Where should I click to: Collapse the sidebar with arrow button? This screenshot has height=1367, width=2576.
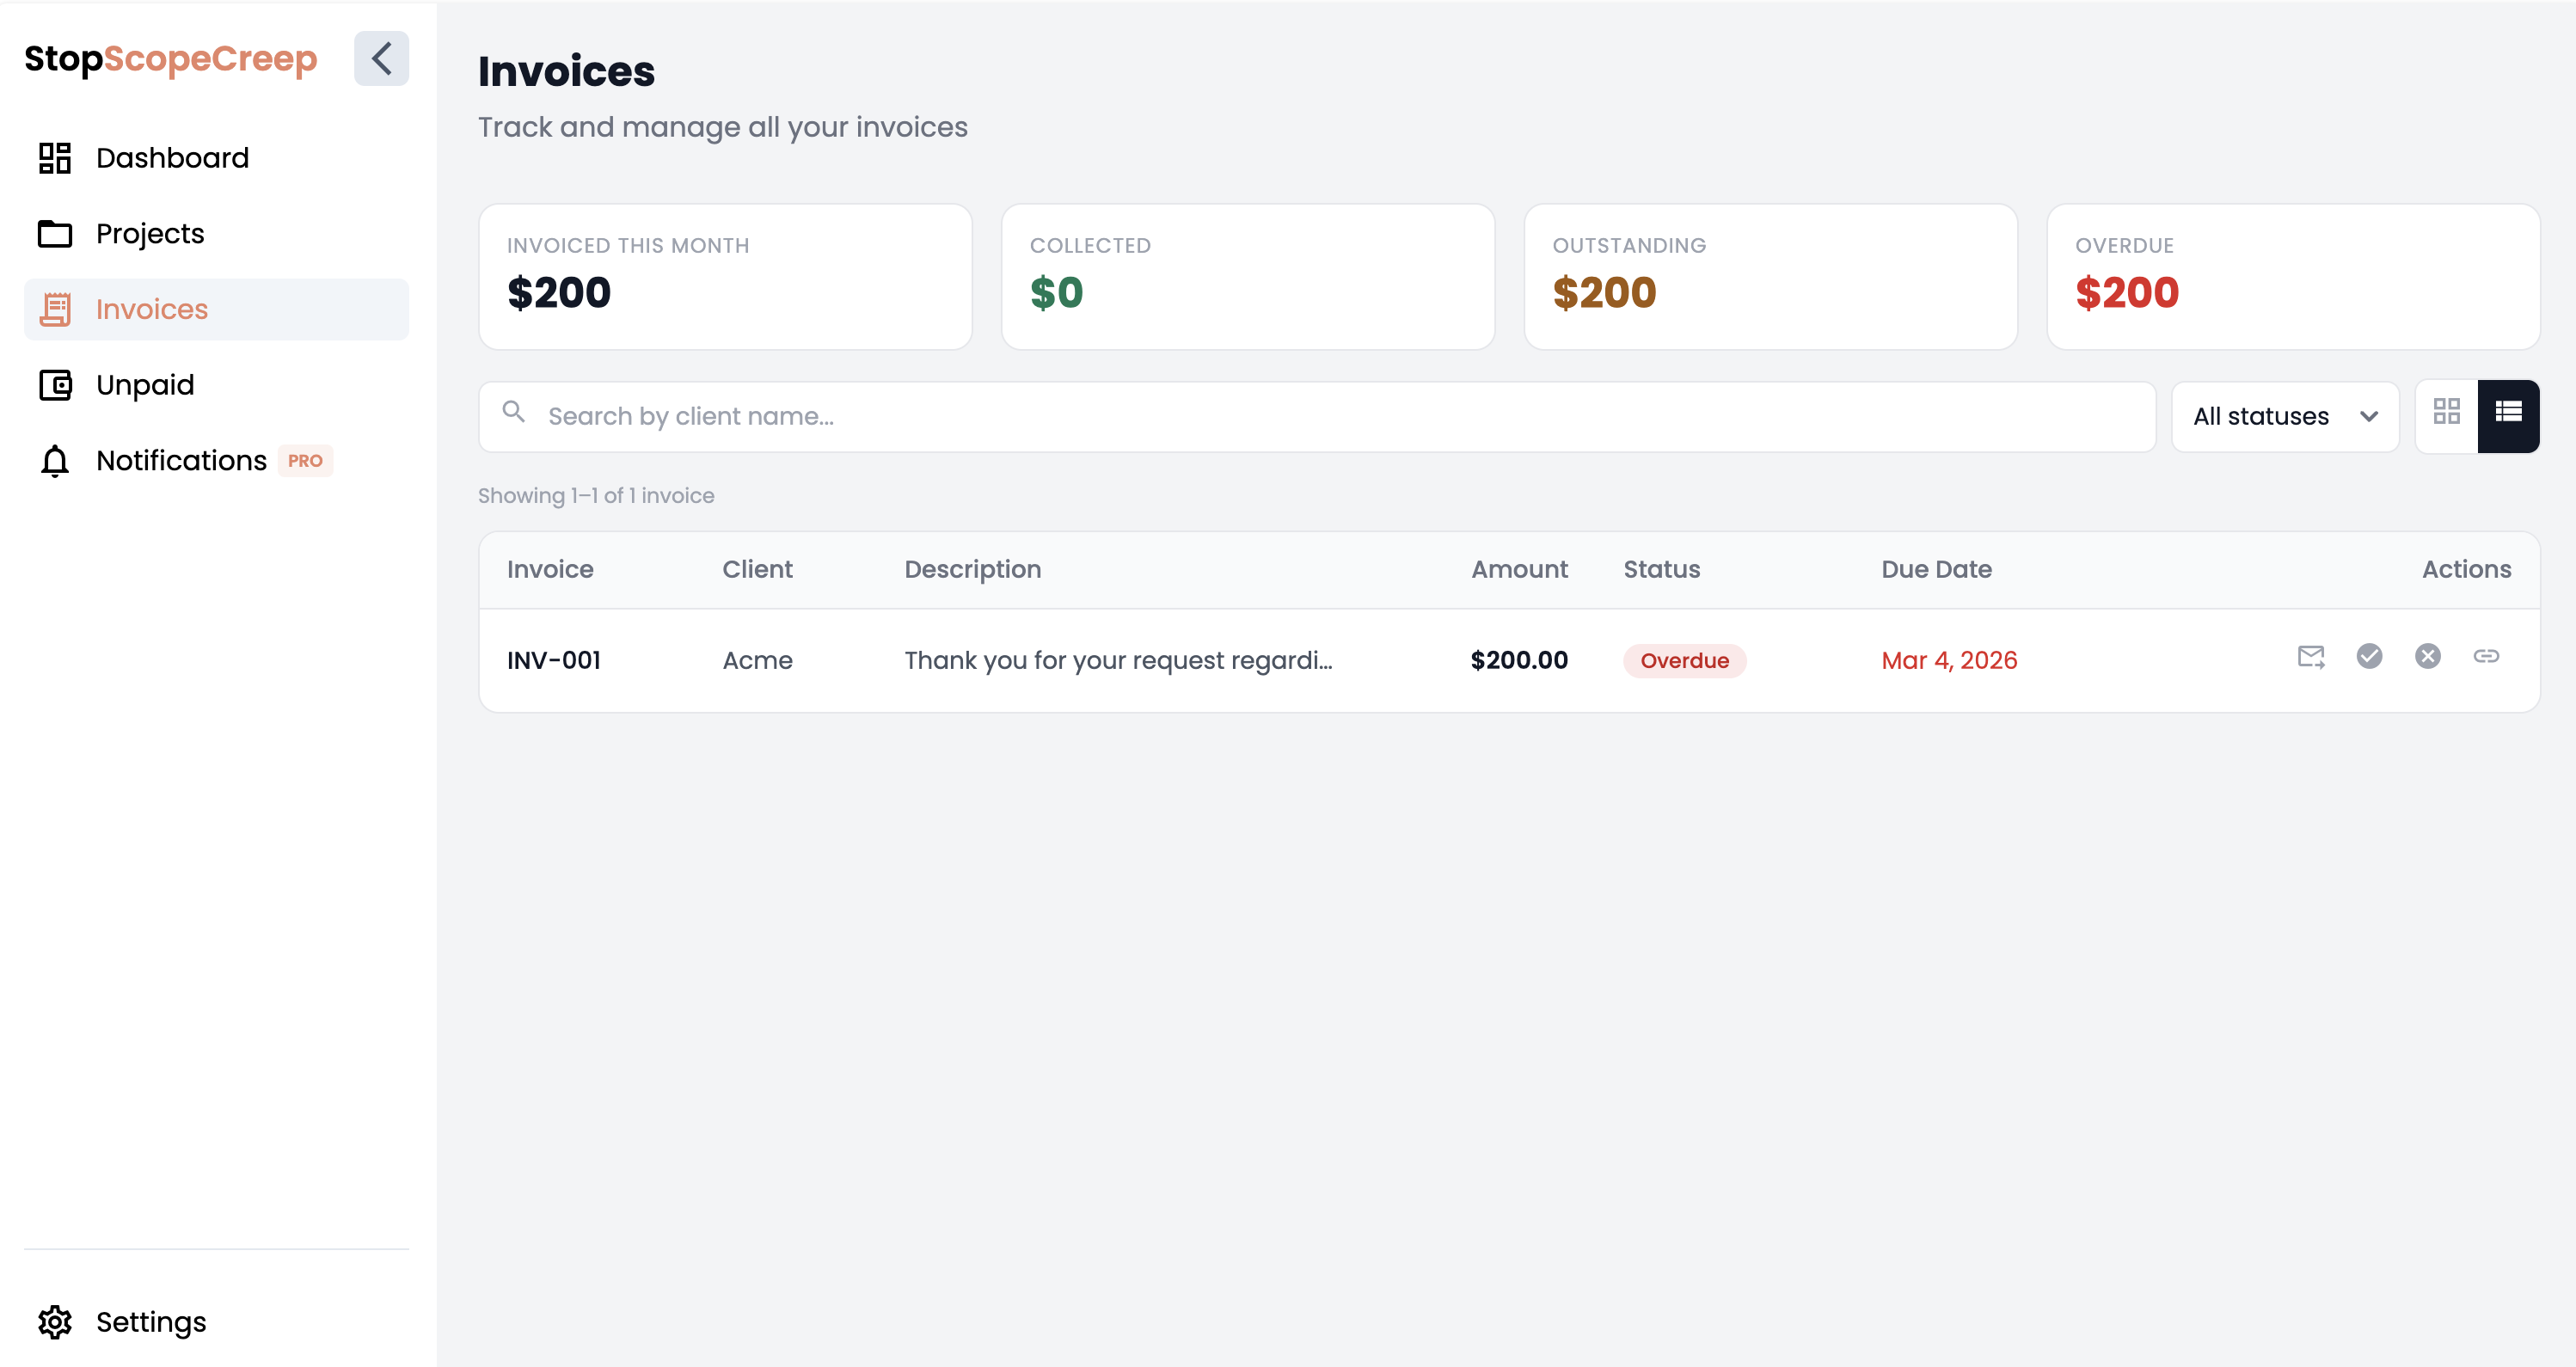(x=381, y=58)
